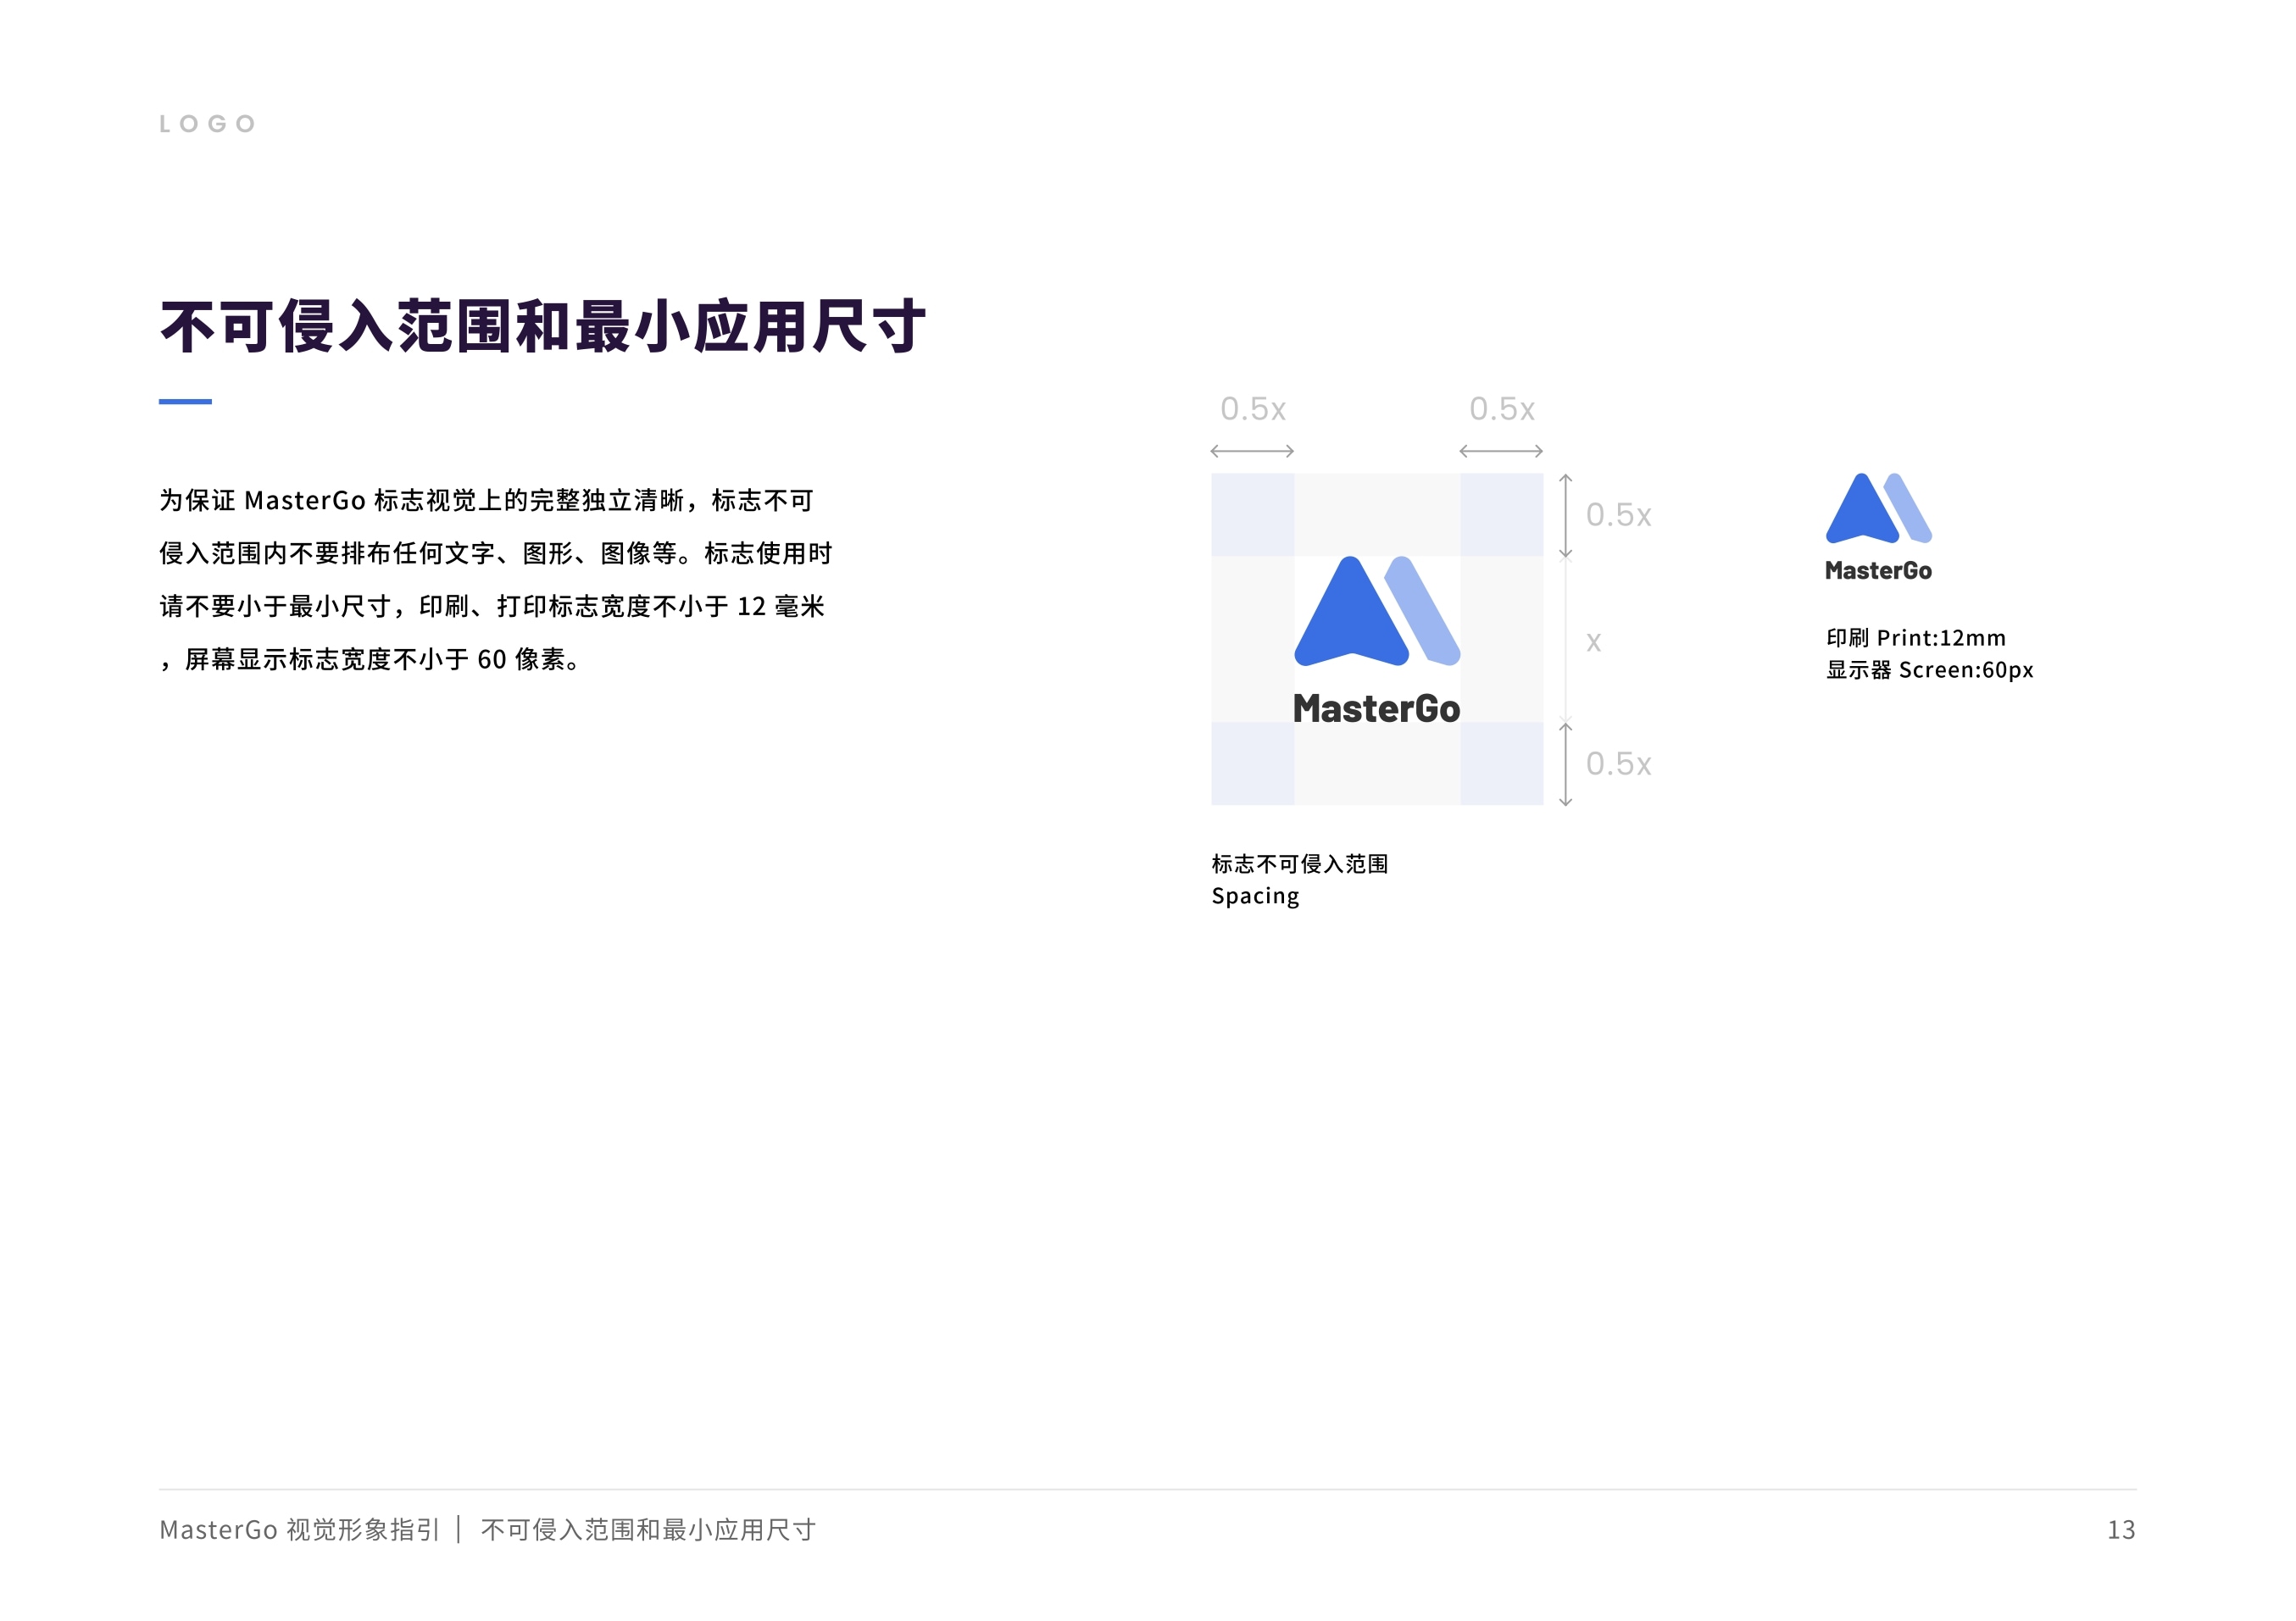Image resolution: width=2296 pixels, height=1621 pixels.
Task: Click the left horizontal double arrow above the diagram
Action: point(1252,451)
